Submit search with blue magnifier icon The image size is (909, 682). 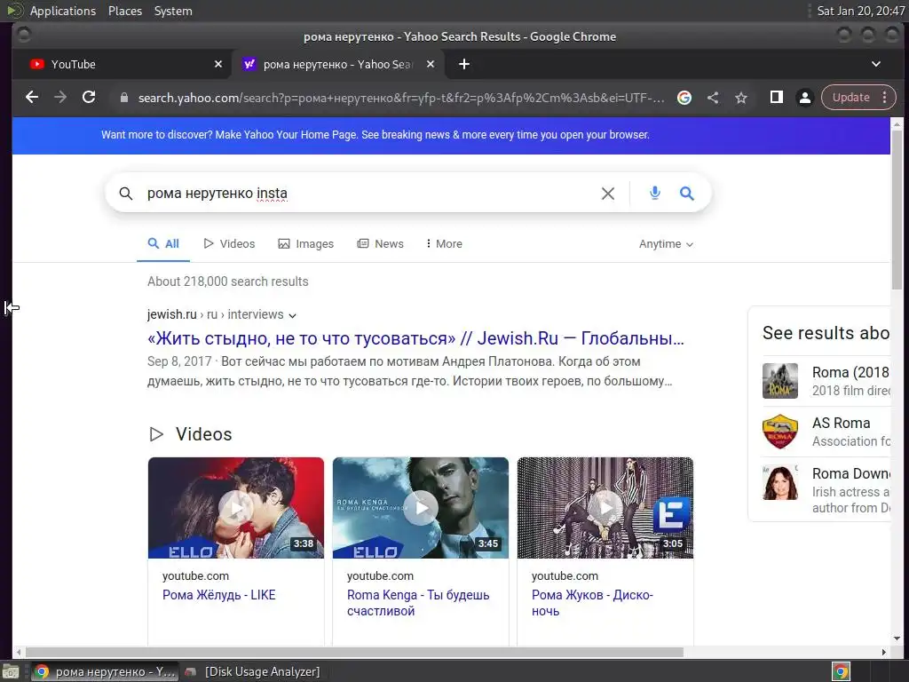(686, 193)
